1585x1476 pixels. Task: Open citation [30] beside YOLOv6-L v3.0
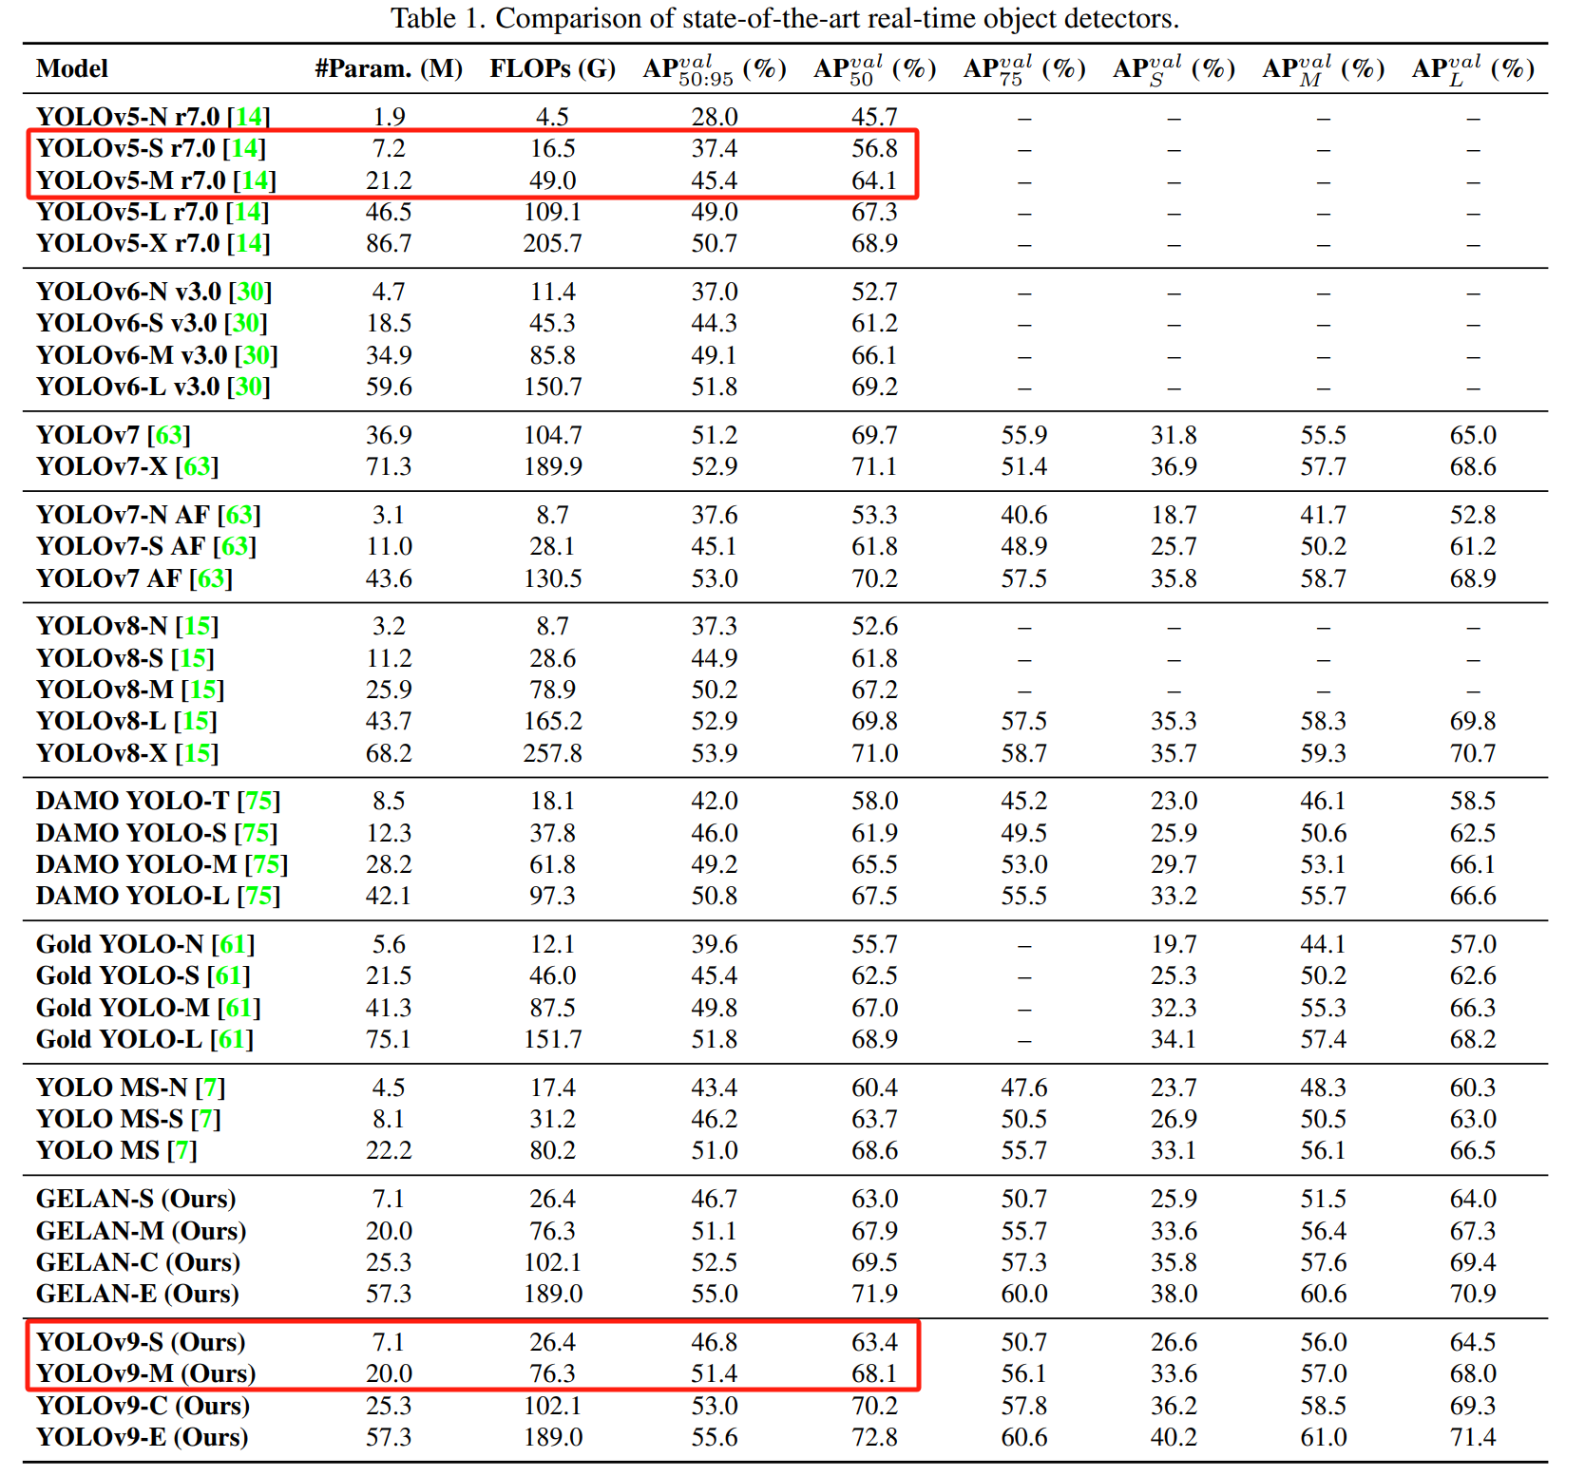pos(249,386)
